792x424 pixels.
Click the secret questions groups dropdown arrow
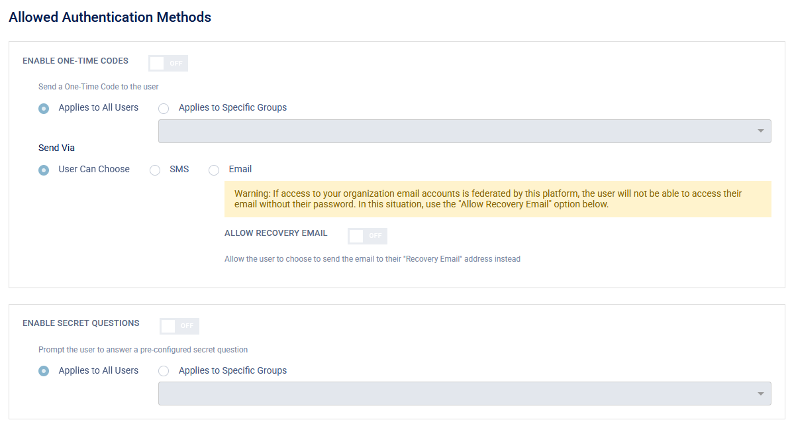click(x=760, y=394)
